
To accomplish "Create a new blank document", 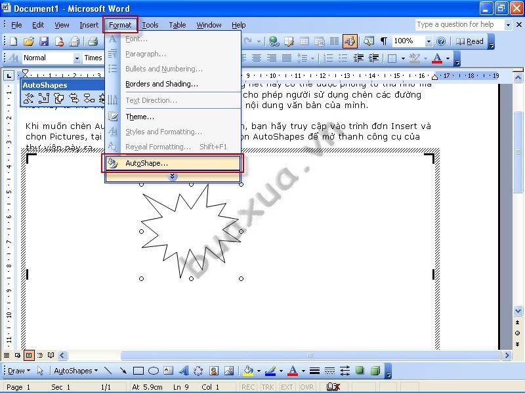I will click(14, 41).
